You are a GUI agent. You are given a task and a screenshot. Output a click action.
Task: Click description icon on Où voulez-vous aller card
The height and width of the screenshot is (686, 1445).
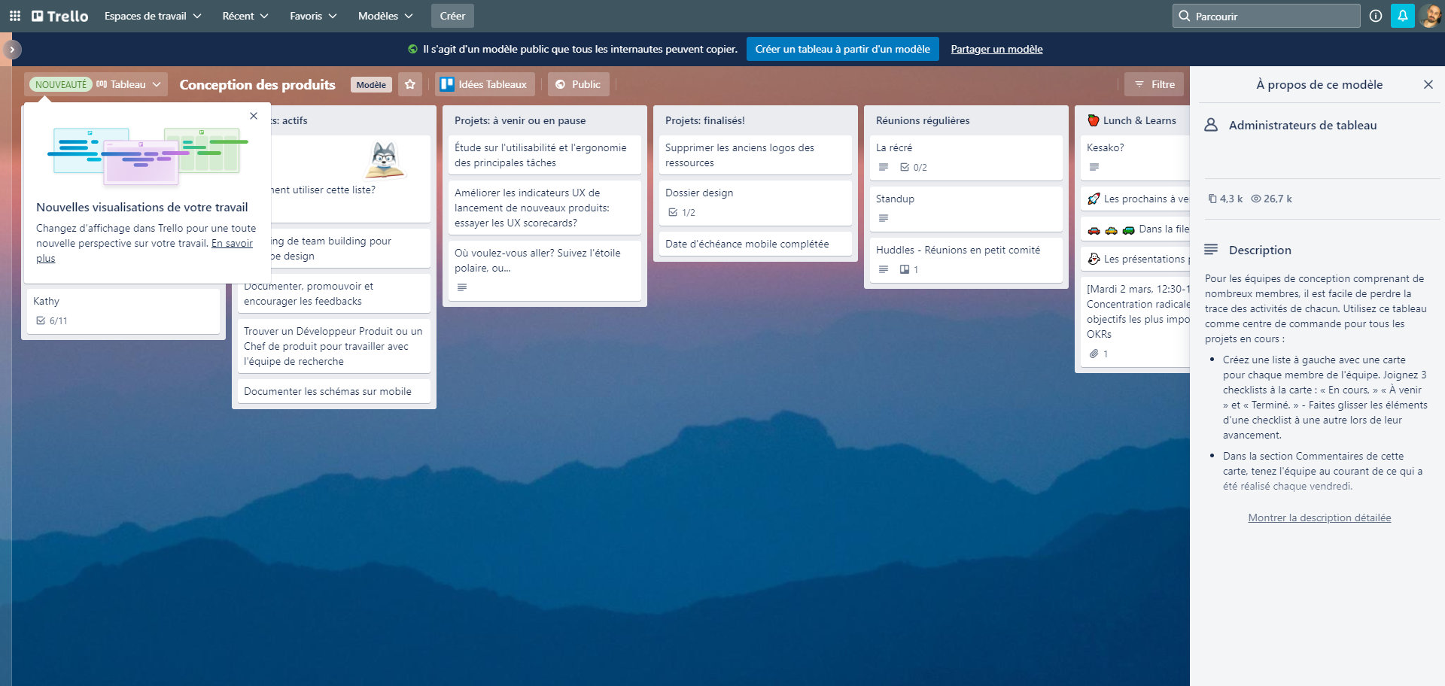[462, 287]
